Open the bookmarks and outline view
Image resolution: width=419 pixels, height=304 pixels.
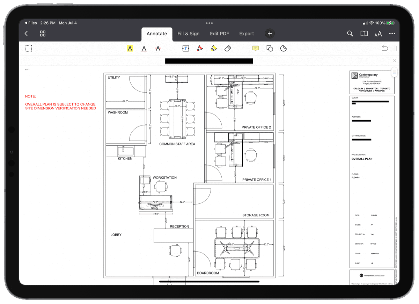pos(364,34)
